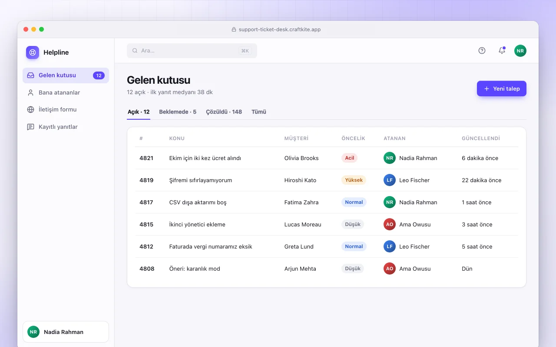Open Kayıtlı yanıtlar in the sidebar
Viewport: 556px width, 347px height.
coord(66,127)
